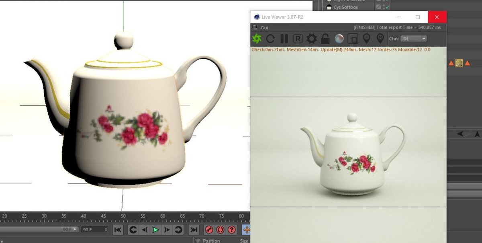Go to next key button
This screenshot has height=243, width=482.
point(178,230)
